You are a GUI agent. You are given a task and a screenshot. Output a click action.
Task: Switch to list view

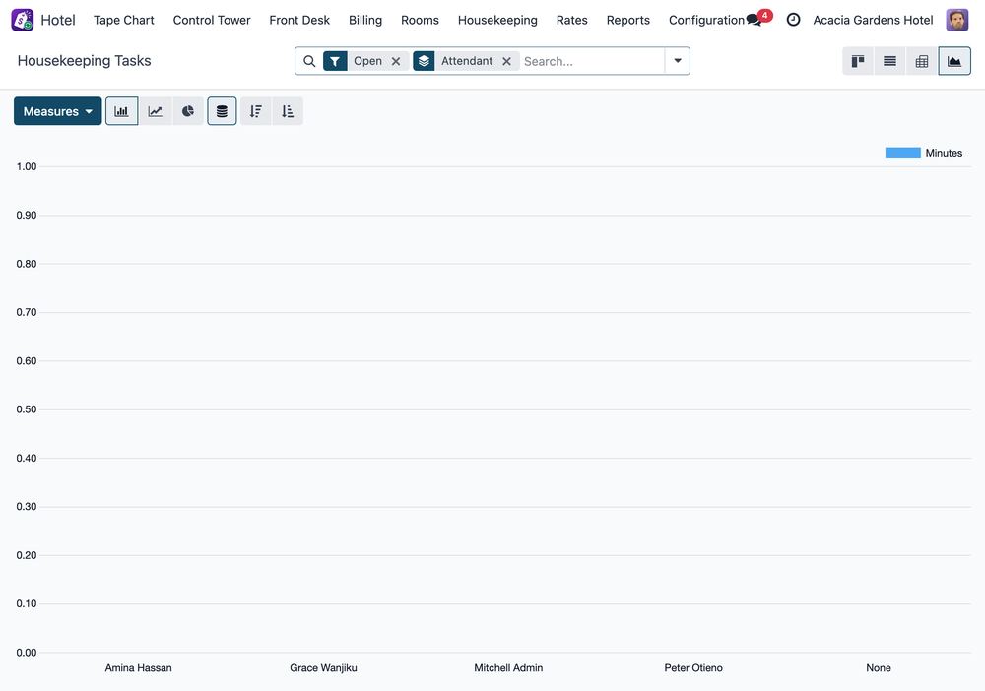(890, 61)
